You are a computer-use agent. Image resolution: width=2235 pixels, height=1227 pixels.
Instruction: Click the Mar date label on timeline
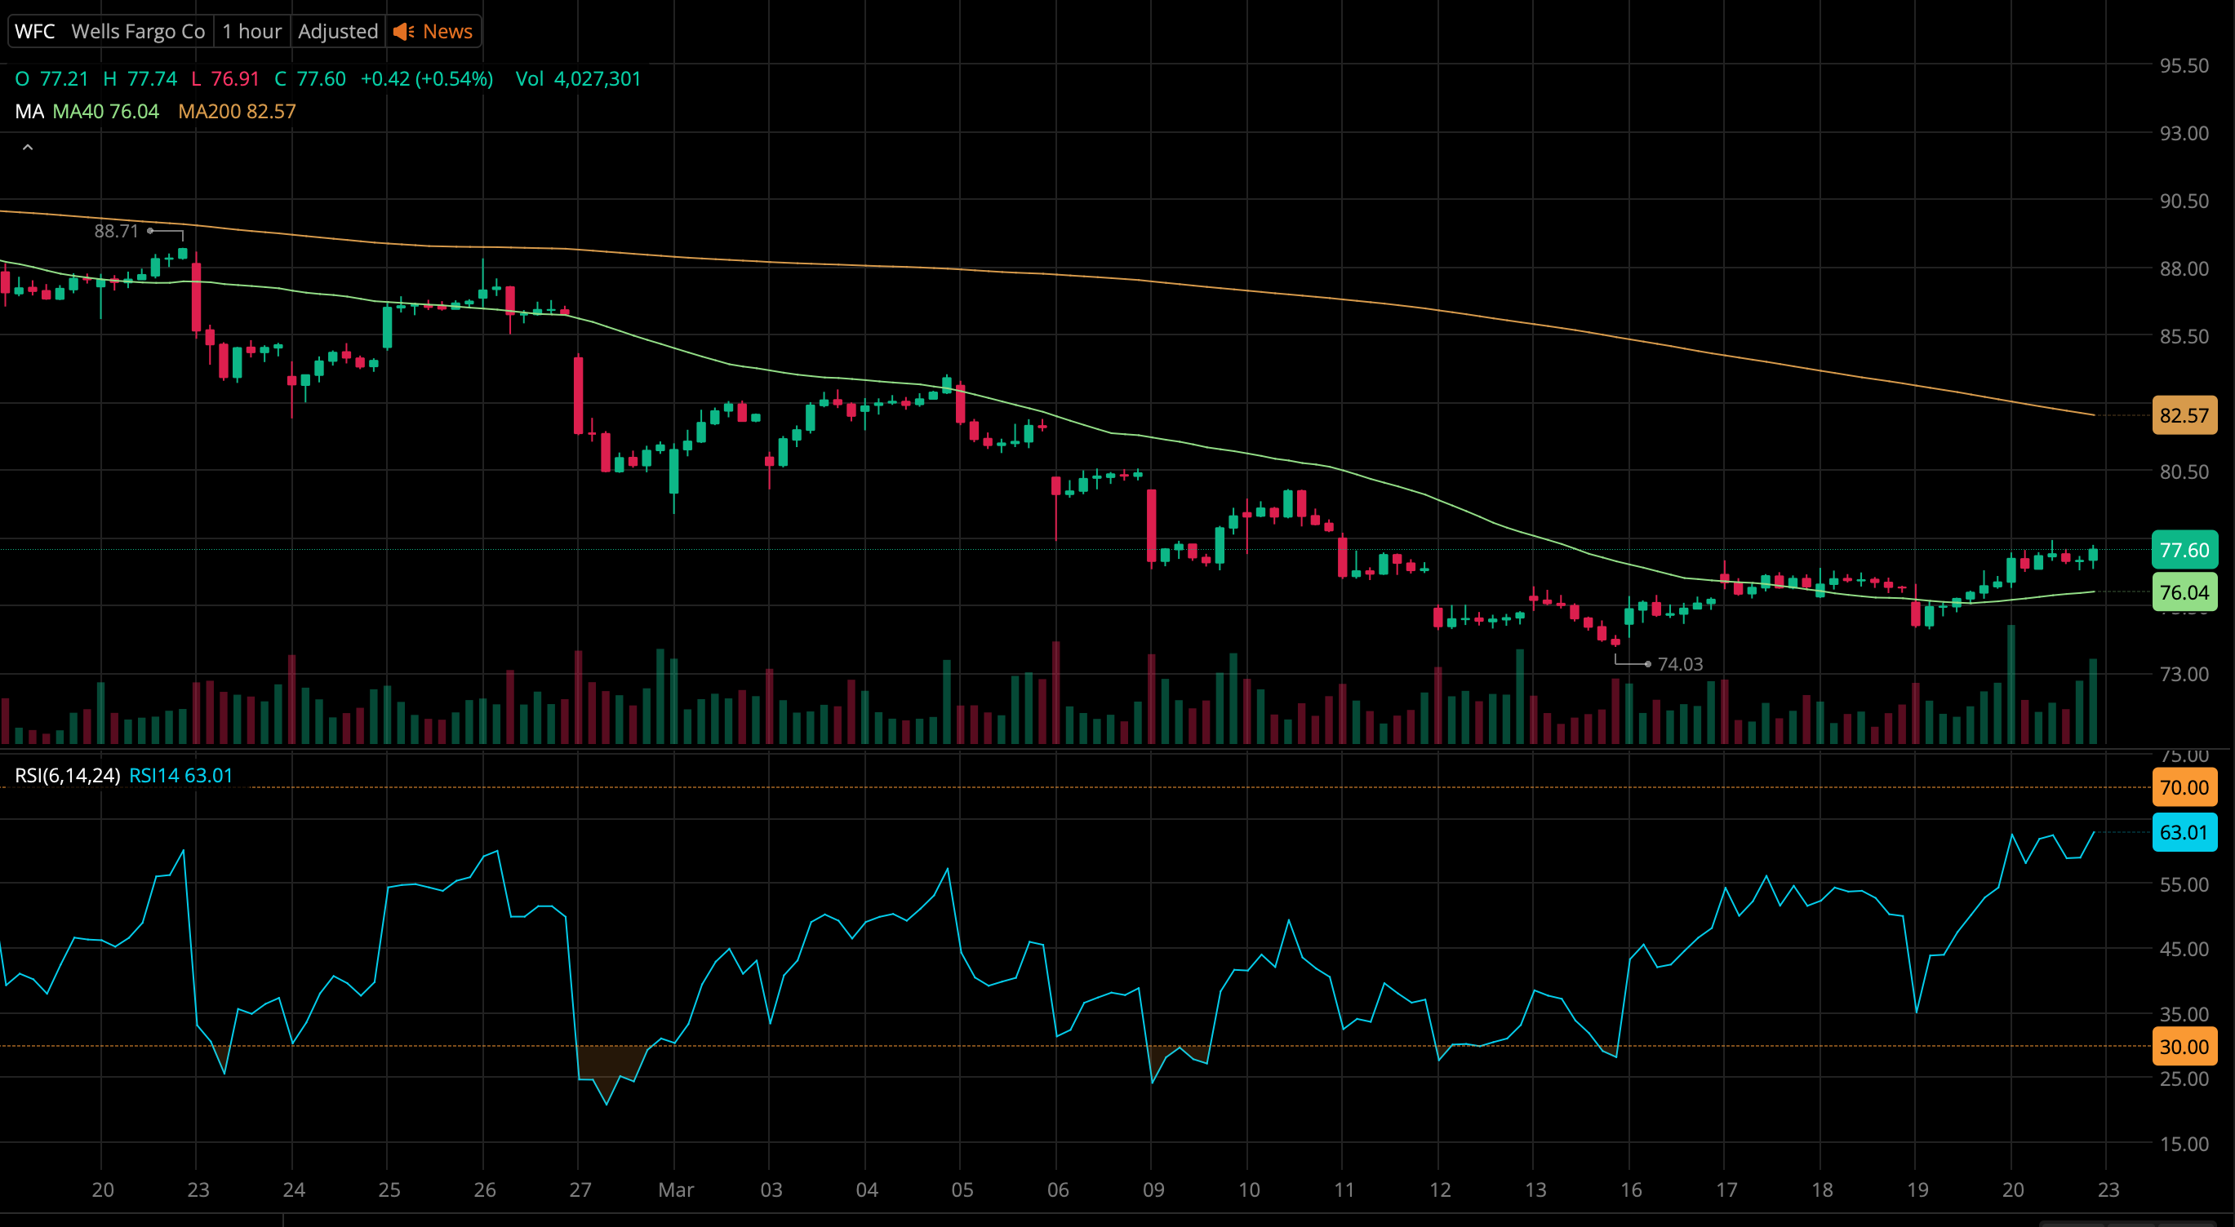click(x=675, y=1189)
